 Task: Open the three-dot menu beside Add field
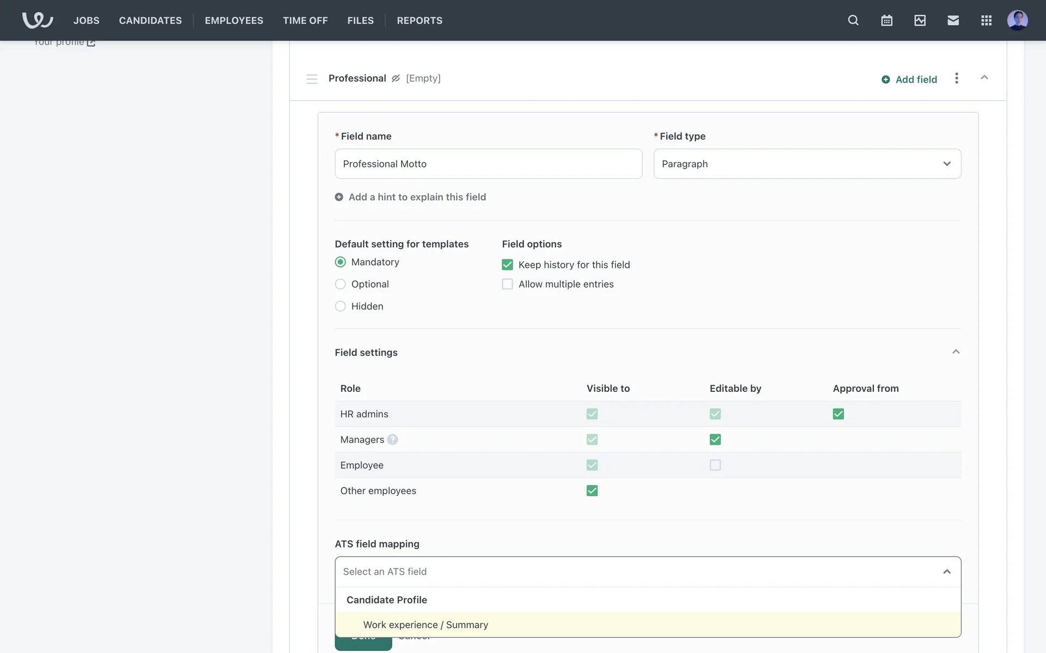click(957, 78)
